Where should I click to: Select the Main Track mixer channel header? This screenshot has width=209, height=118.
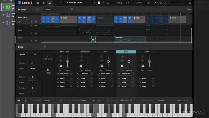pyautogui.click(x=65, y=52)
